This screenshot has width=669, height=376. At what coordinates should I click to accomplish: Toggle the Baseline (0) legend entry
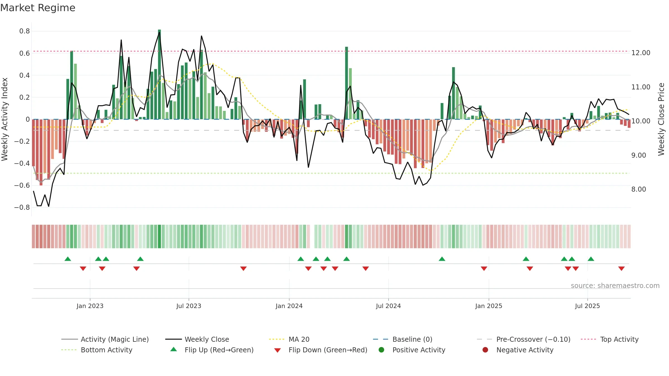(403, 339)
